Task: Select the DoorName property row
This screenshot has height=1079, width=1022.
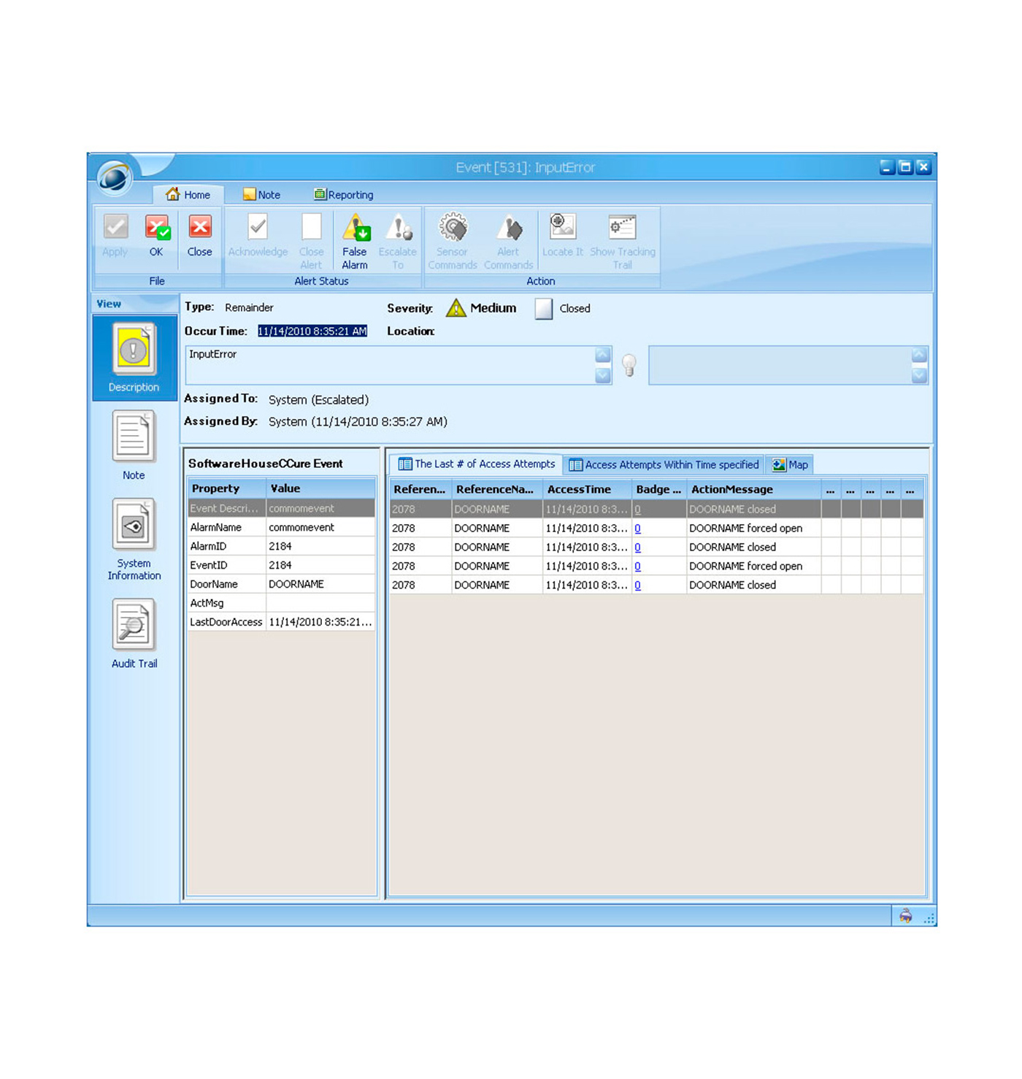Action: click(x=281, y=584)
